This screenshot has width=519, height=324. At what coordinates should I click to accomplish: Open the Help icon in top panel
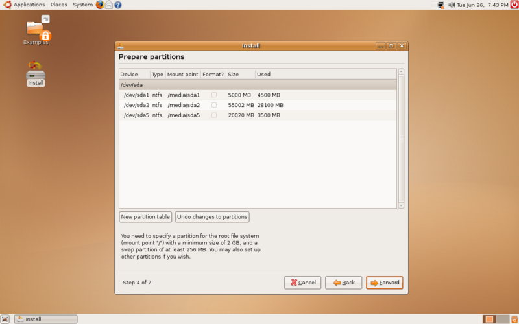(x=118, y=5)
